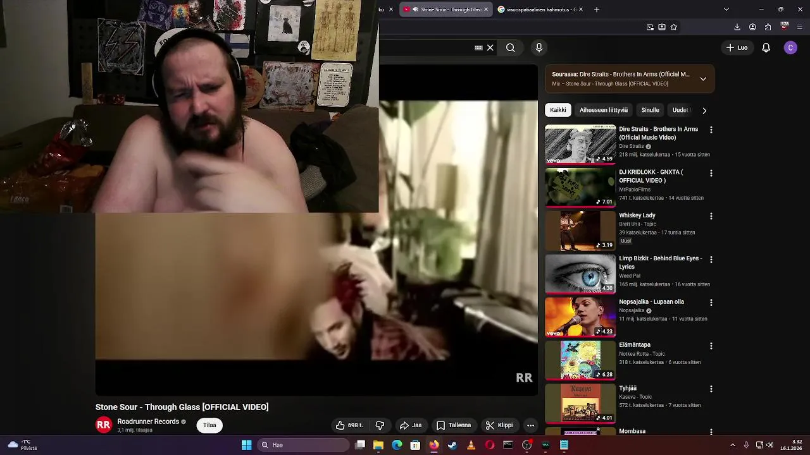Like the Stone Sour video
Image resolution: width=810 pixels, height=455 pixels.
pos(349,425)
